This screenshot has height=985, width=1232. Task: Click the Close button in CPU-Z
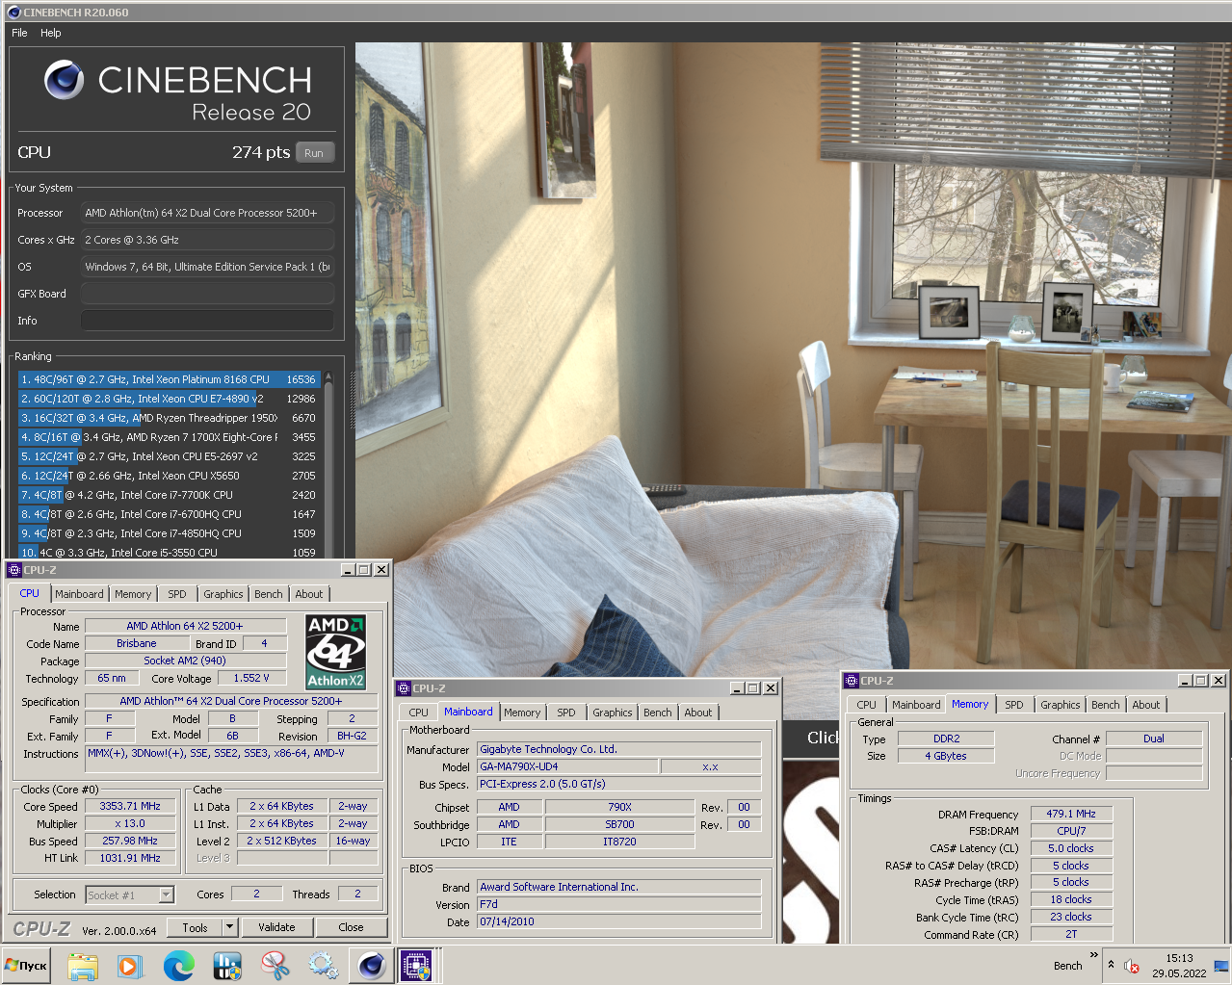tap(351, 927)
